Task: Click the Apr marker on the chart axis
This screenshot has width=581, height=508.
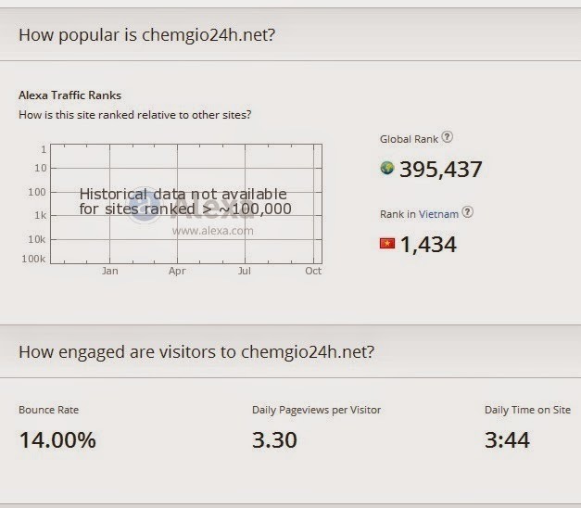Action: pyautogui.click(x=177, y=271)
